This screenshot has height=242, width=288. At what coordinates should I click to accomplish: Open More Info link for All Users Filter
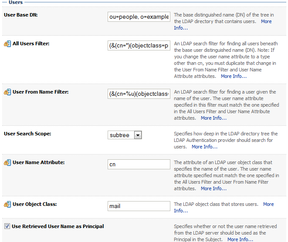[x=234, y=76]
